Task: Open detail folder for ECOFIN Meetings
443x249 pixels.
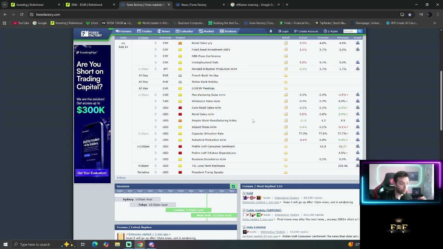Action: tap(286, 88)
